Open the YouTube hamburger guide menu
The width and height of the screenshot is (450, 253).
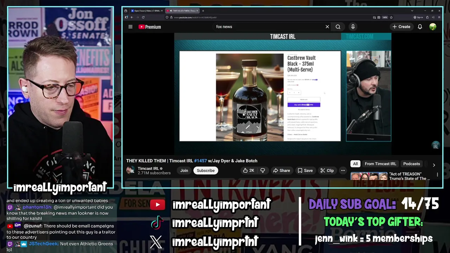[x=130, y=27]
